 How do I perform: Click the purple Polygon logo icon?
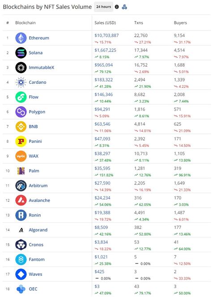coord(21,112)
